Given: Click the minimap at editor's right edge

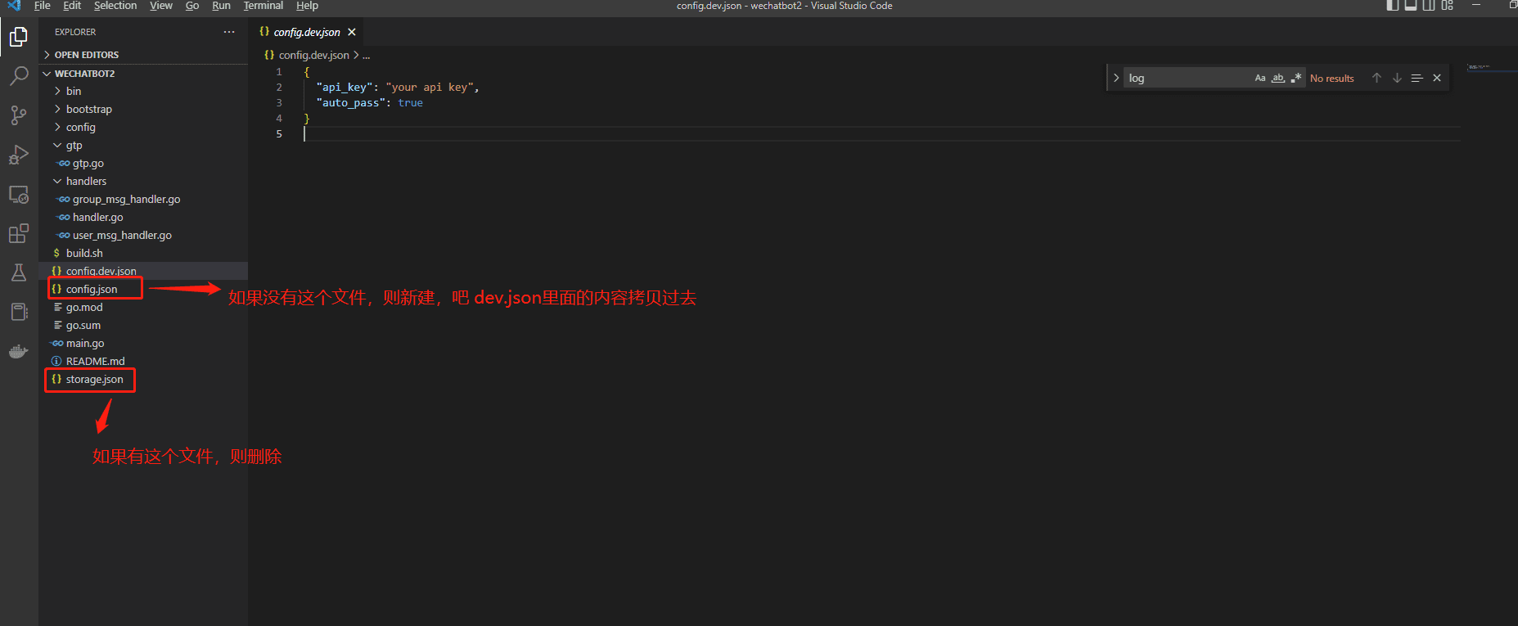Looking at the screenshot, I should [1489, 67].
